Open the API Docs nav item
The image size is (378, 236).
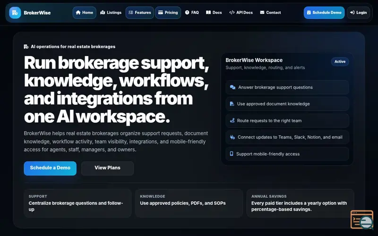tap(241, 13)
